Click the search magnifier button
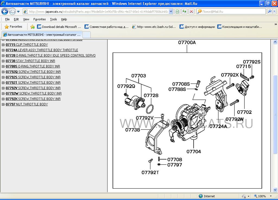278x200 pixels. [x=270, y=11]
